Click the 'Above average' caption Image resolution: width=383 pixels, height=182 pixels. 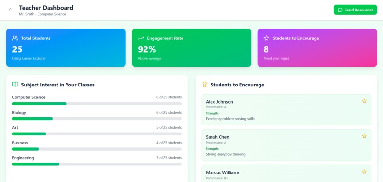point(149,58)
